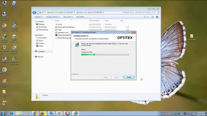Open Google Chrome desktop shortcut

pyautogui.click(x=5, y=27)
